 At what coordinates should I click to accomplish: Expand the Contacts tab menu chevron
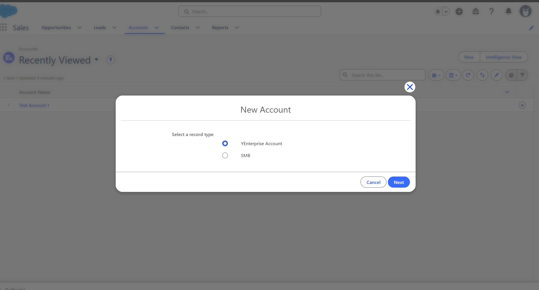click(198, 28)
